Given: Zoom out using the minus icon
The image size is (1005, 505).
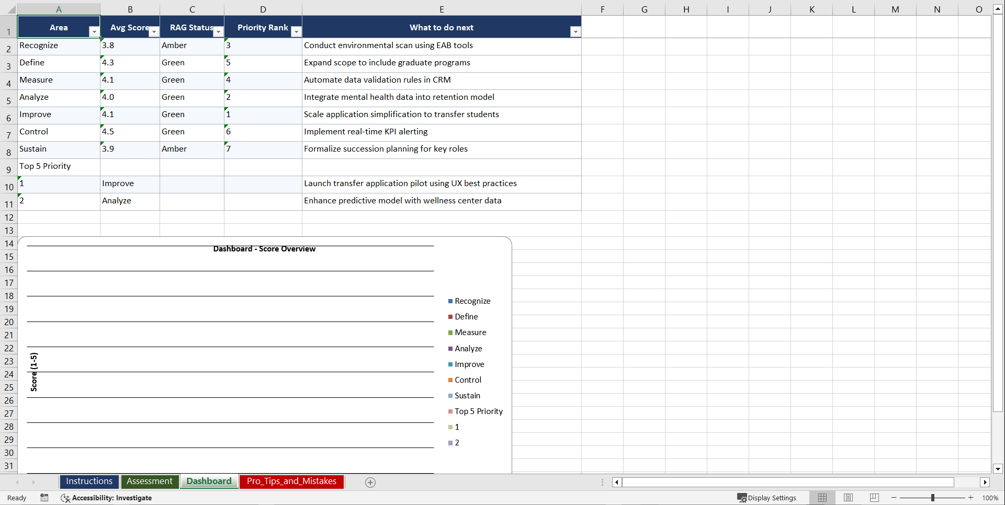Looking at the screenshot, I should pyautogui.click(x=894, y=498).
